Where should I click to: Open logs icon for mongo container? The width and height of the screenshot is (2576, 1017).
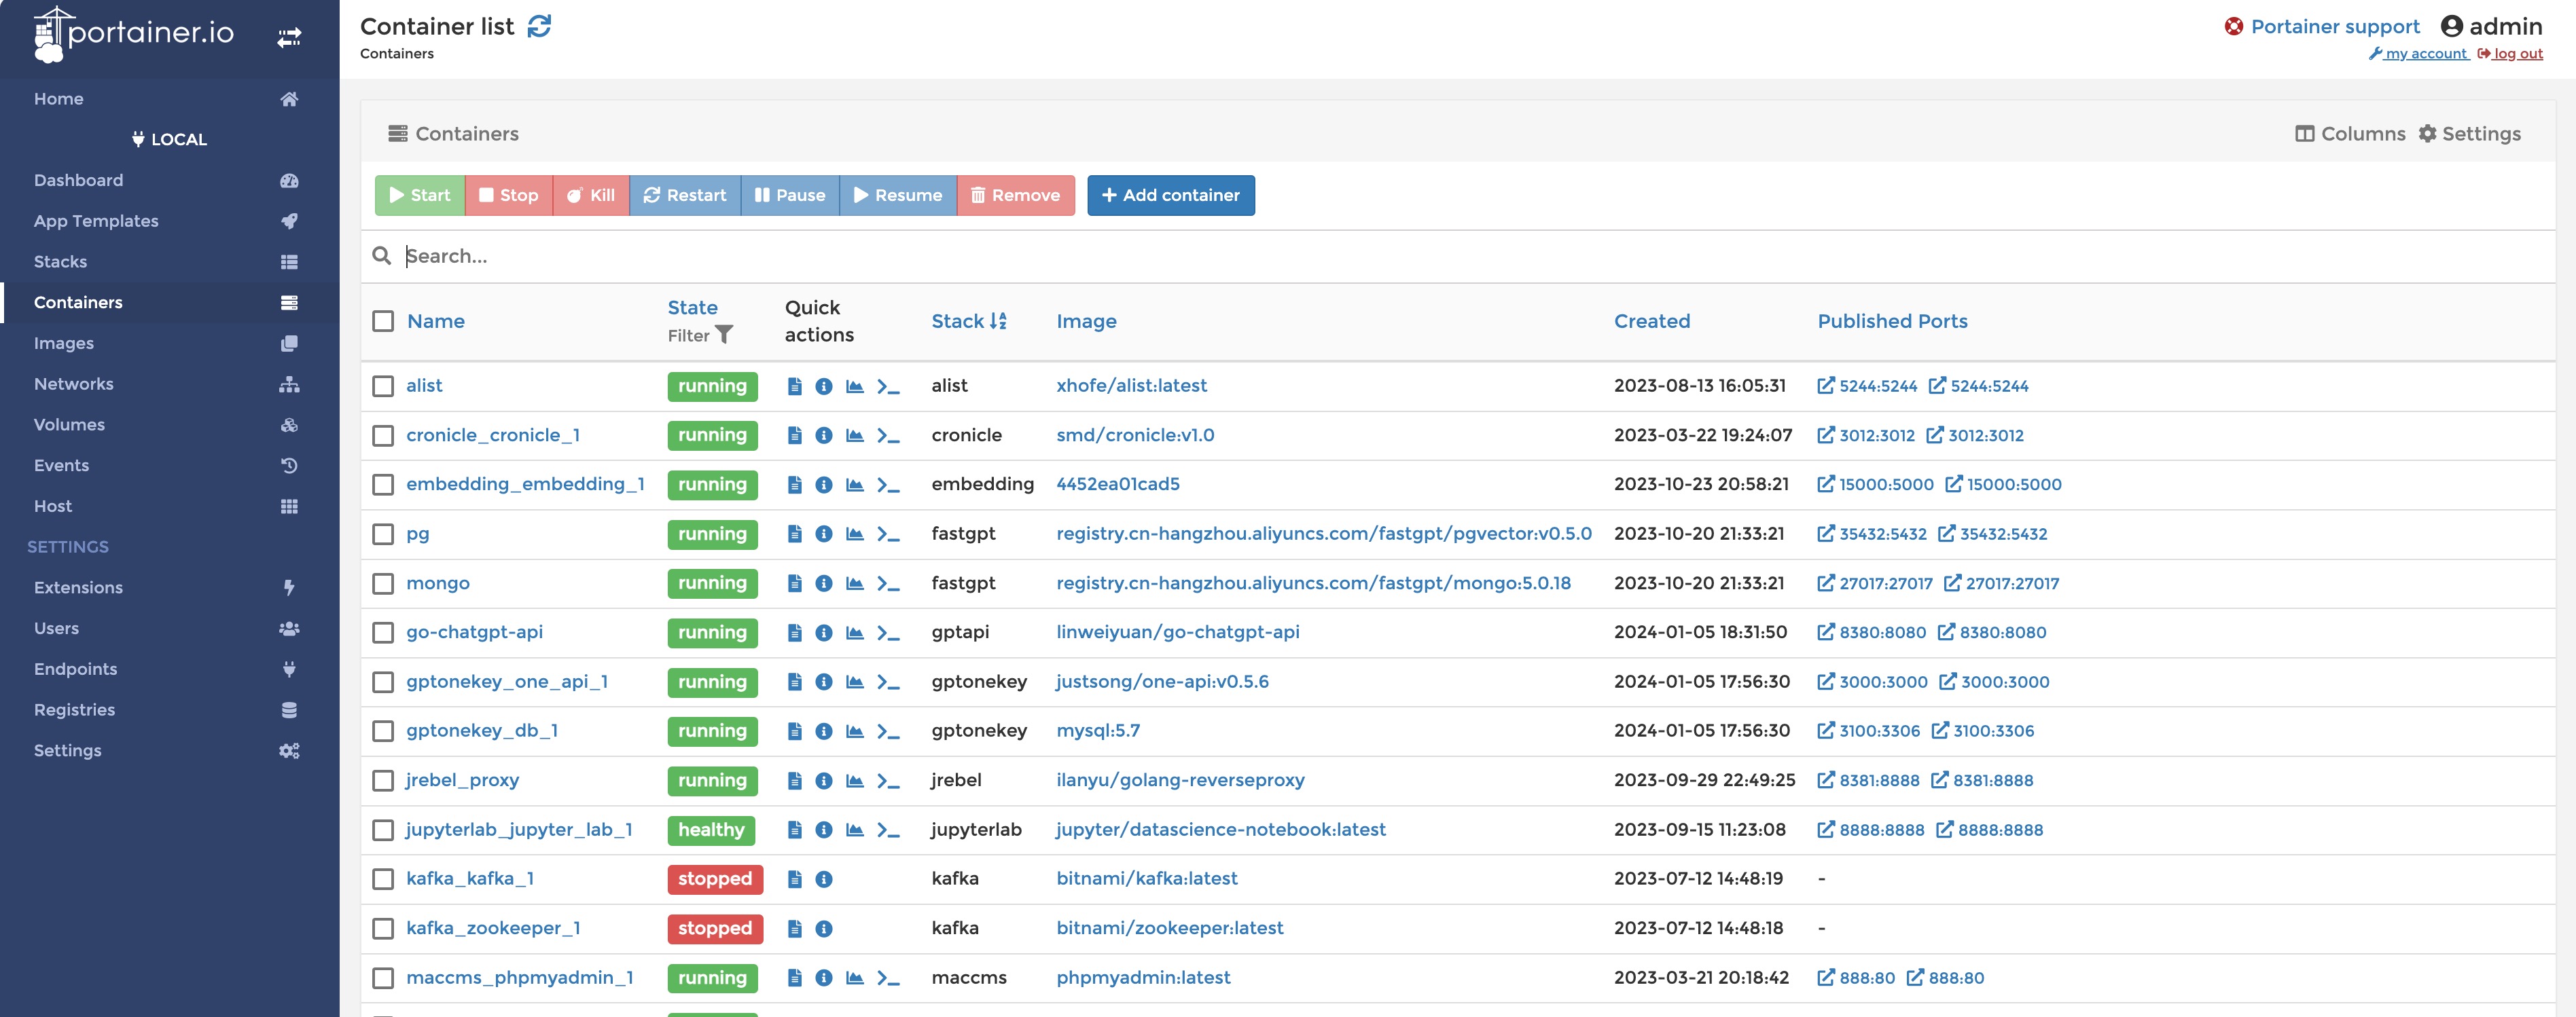point(794,583)
